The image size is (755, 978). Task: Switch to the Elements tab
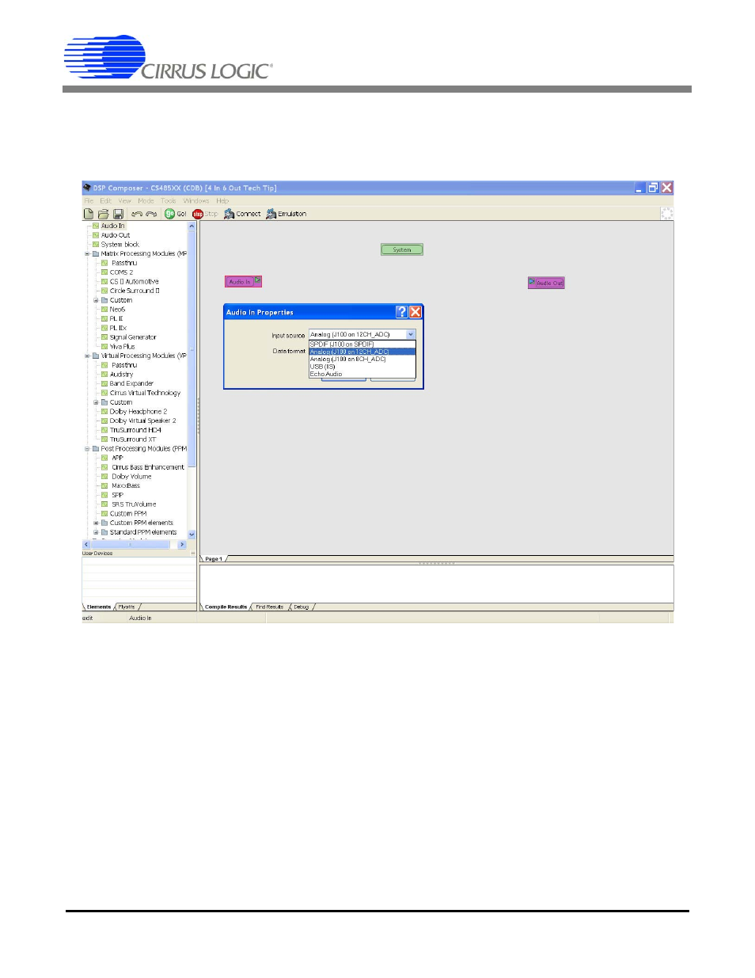click(99, 607)
